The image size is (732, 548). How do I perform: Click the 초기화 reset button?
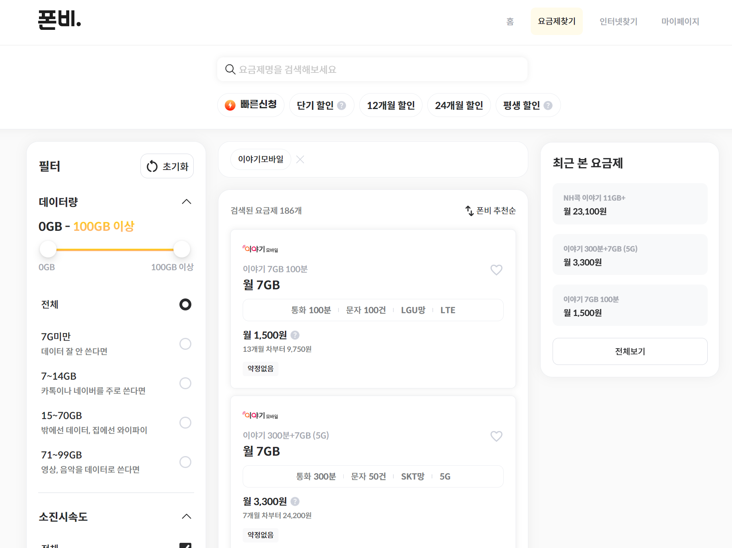point(167,166)
